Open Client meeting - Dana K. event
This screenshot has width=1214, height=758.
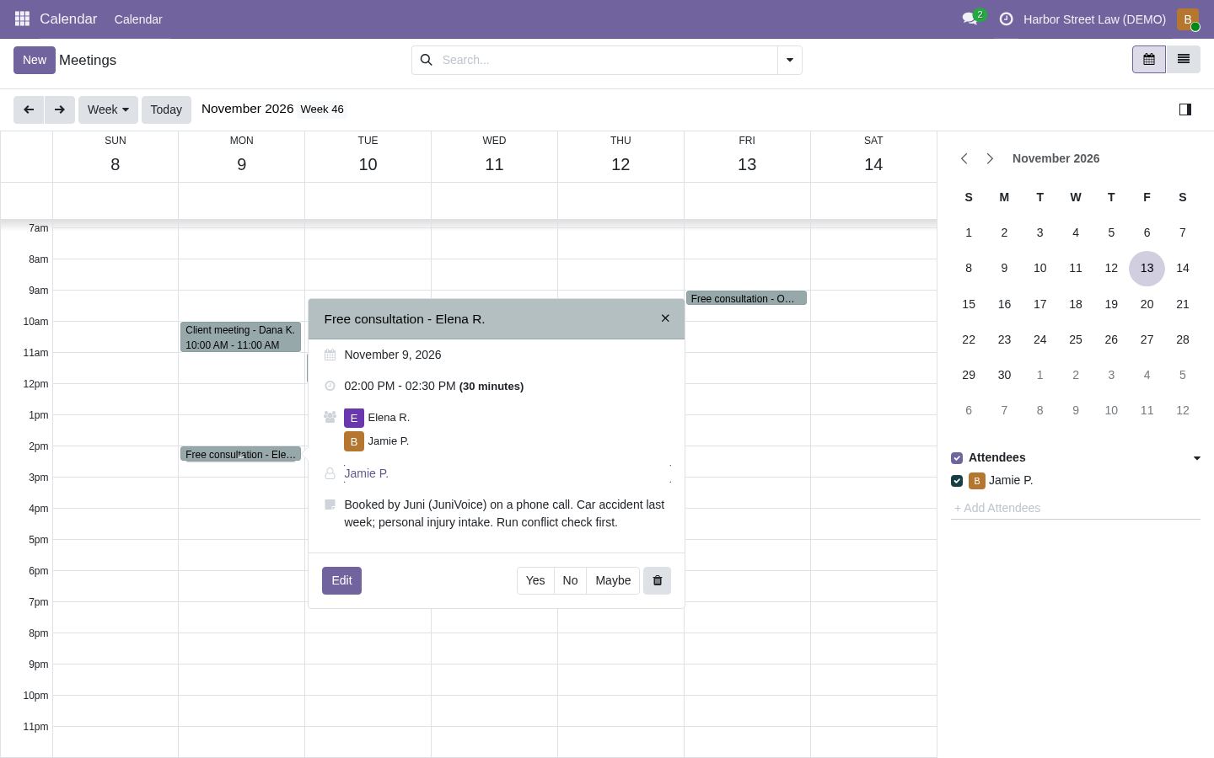(x=240, y=337)
